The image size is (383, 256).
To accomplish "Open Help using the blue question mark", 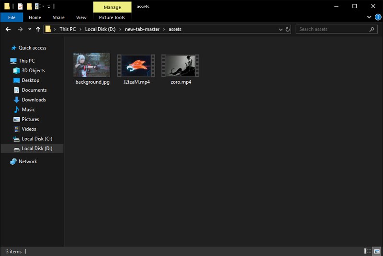I will coord(377,17).
